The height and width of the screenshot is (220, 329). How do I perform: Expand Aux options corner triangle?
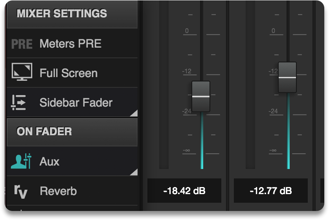tap(134, 172)
